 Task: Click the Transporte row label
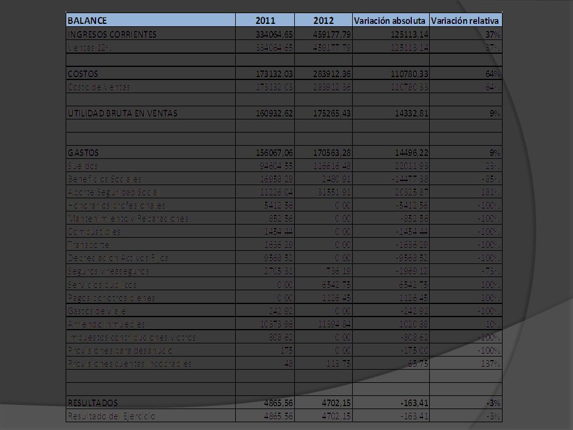(88, 245)
